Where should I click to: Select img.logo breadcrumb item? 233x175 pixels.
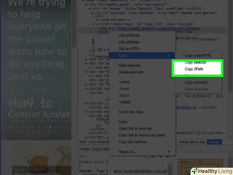pyautogui.click(x=214, y=142)
